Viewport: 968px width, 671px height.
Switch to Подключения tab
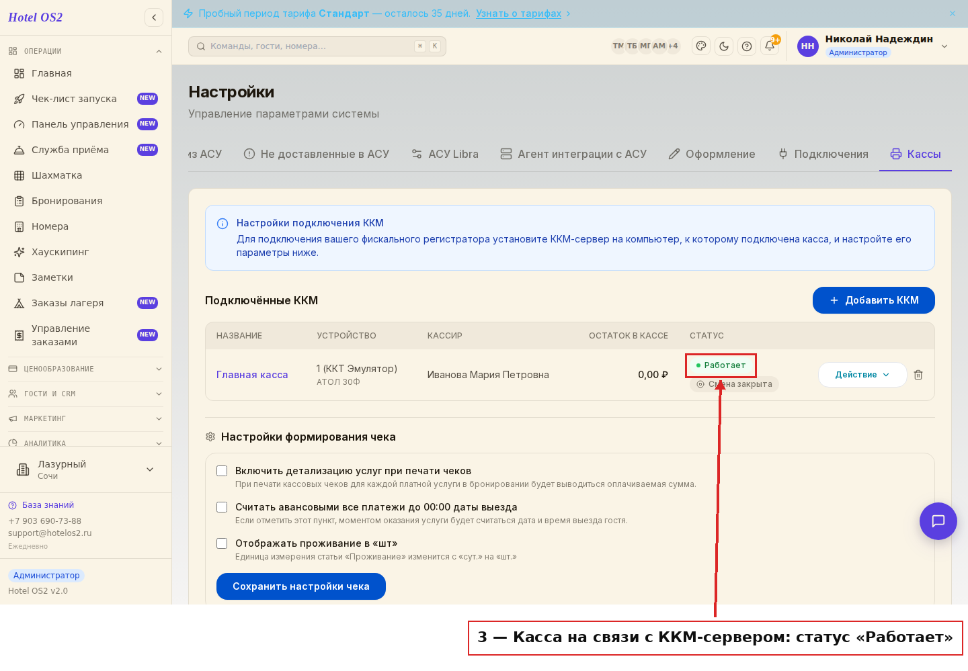tap(823, 154)
